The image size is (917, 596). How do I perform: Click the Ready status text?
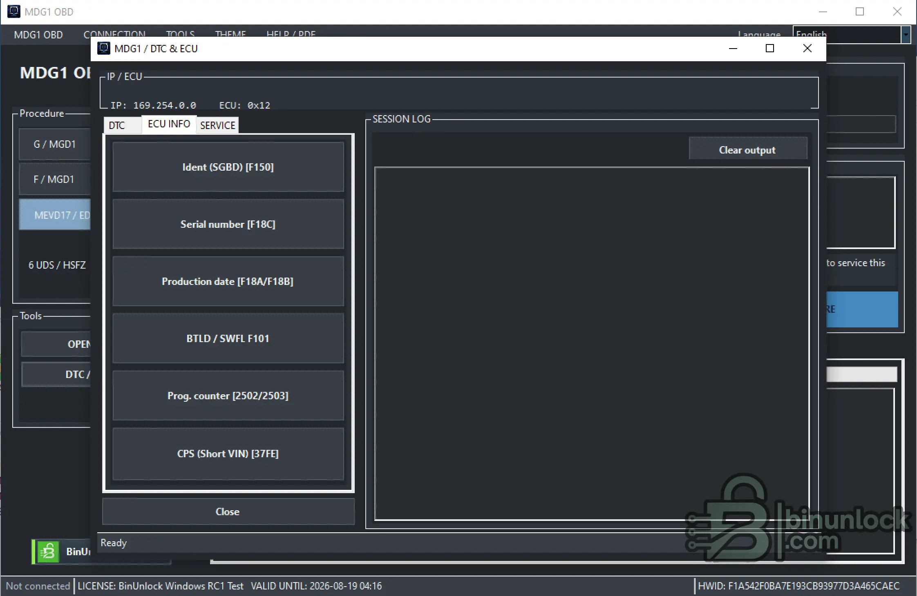(114, 543)
